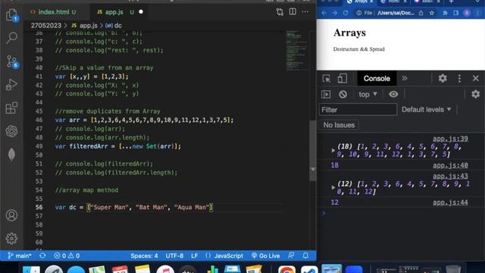
Task: Open the app.js:39 source link
Action: click(x=450, y=139)
